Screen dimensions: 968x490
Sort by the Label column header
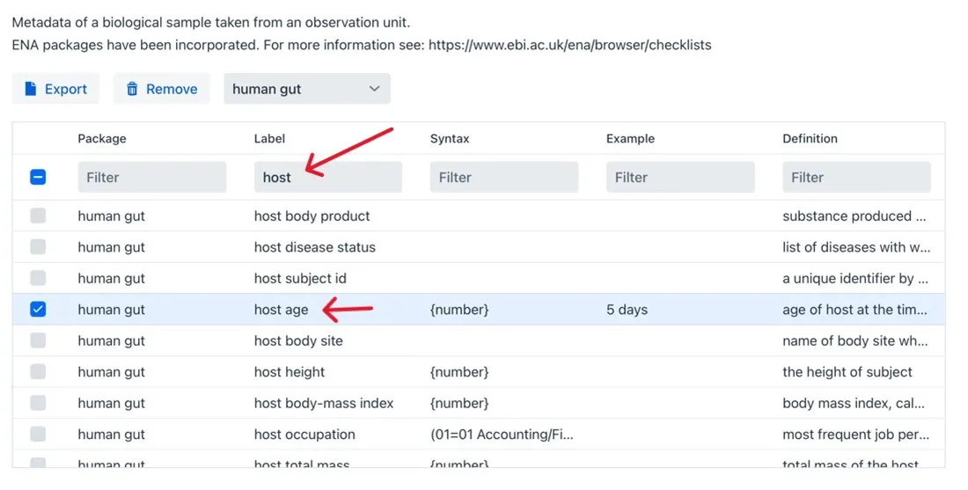coord(269,138)
